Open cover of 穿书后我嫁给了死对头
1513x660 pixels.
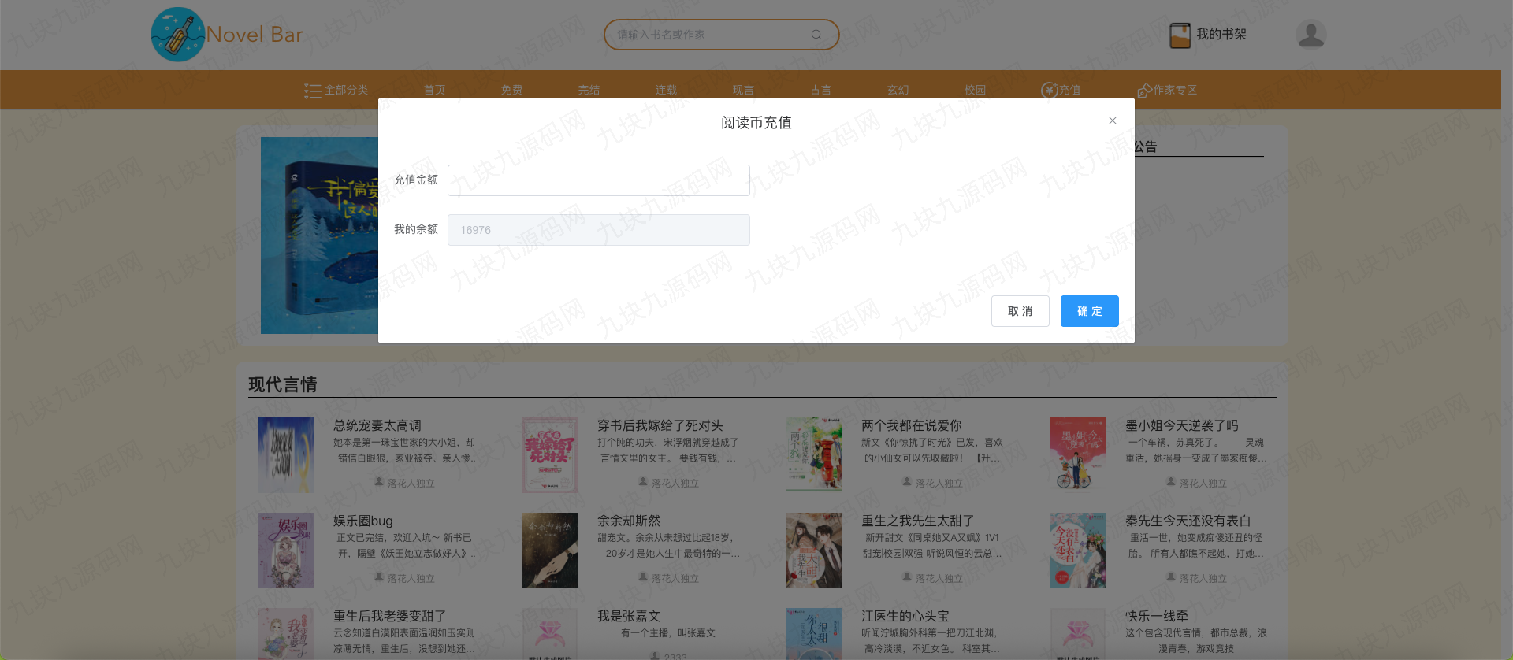tap(550, 455)
